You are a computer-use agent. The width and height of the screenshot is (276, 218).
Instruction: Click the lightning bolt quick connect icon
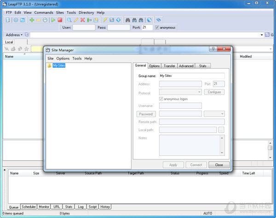[105, 20]
